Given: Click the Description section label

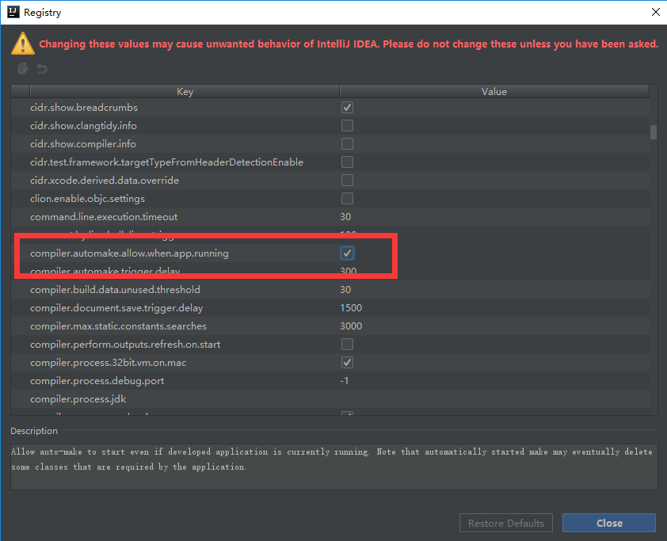Looking at the screenshot, I should 34,431.
